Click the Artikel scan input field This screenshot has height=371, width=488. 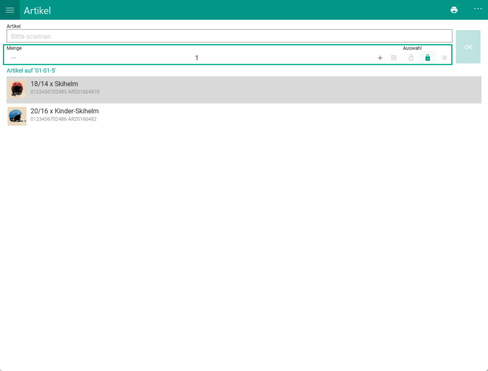[x=229, y=36]
